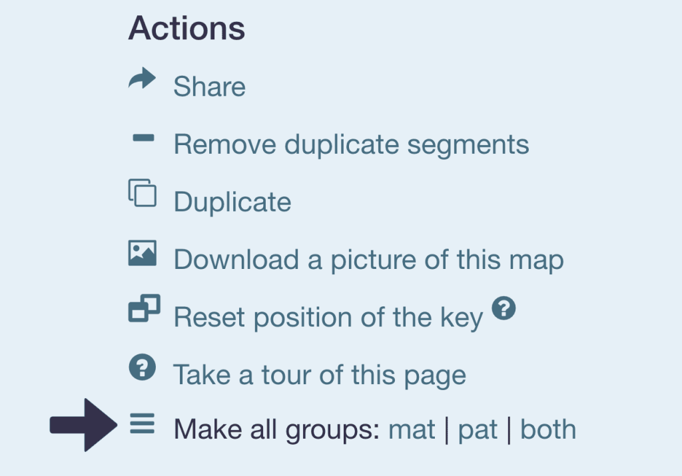Set all groups to pat
The image size is (682, 476).
[x=478, y=430]
